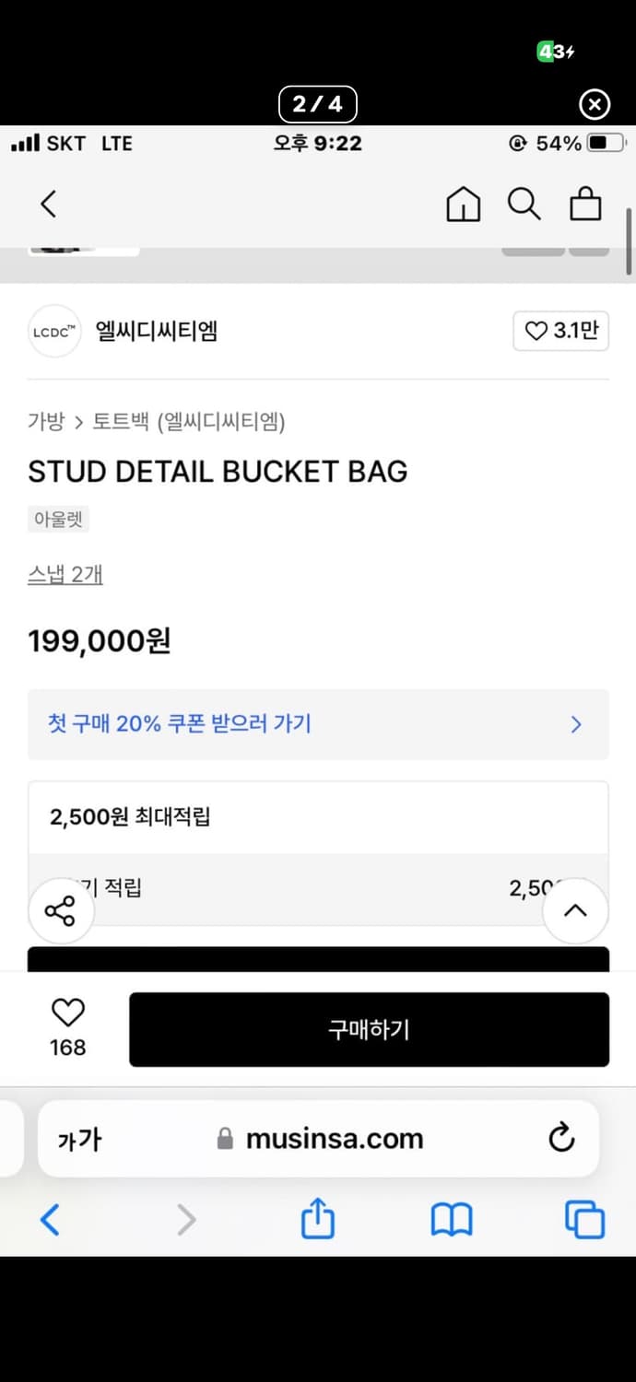The height and width of the screenshot is (1382, 636).
Task: Open the share sheet via the share icon
Action: coord(317,1218)
